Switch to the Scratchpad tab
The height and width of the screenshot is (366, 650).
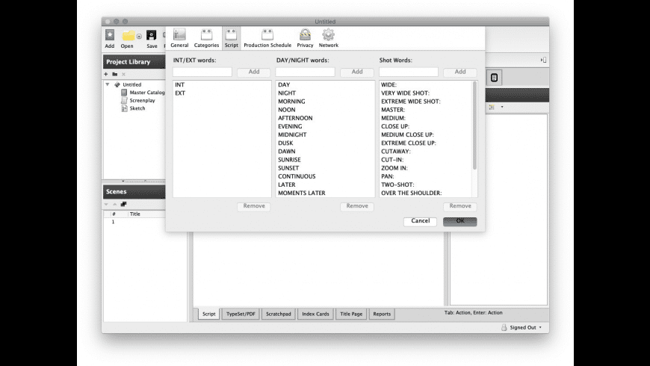click(x=278, y=314)
